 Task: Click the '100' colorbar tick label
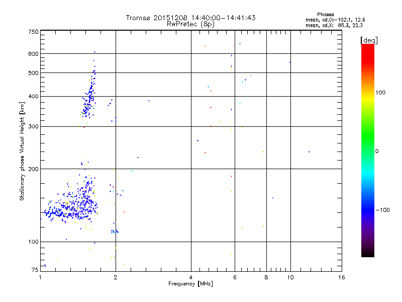click(380, 93)
